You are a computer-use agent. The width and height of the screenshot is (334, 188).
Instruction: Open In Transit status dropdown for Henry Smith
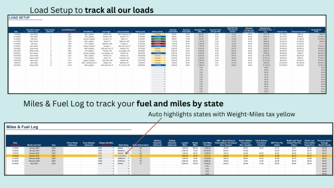point(158,65)
